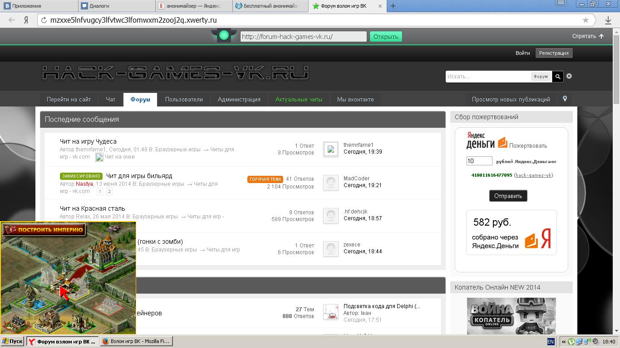Open topic "Чит на Красная сталь"
The width and height of the screenshot is (620, 348).
[92, 208]
